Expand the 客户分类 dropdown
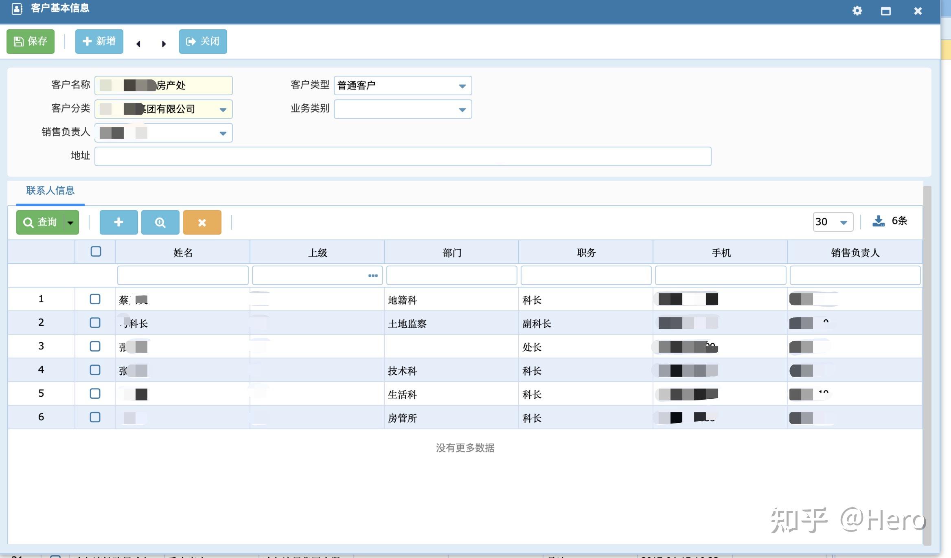The height and width of the screenshot is (558, 951). (223, 109)
